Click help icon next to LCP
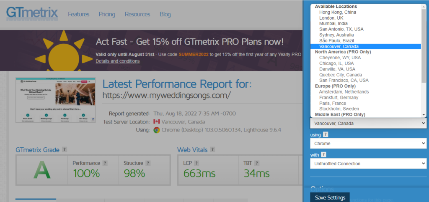429x202 pixels. point(196,163)
